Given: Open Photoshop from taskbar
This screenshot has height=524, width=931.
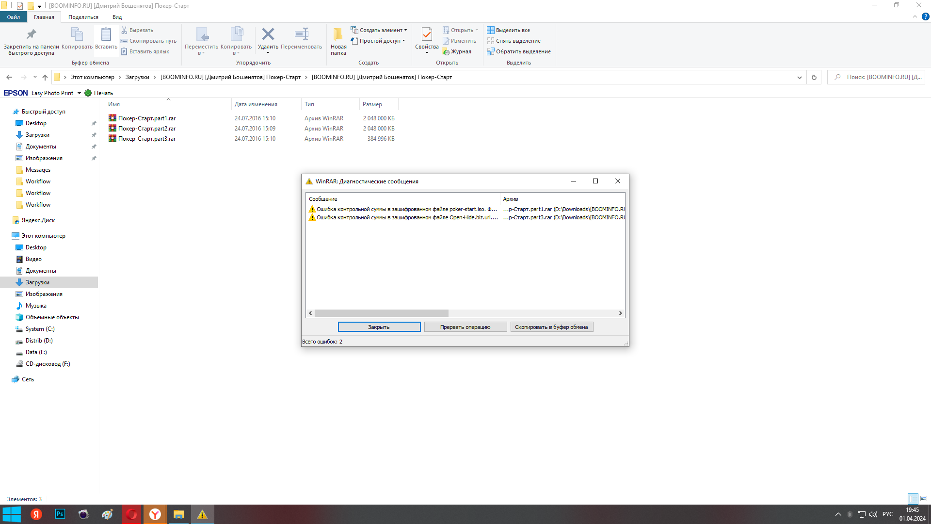Looking at the screenshot, I should pyautogui.click(x=60, y=514).
